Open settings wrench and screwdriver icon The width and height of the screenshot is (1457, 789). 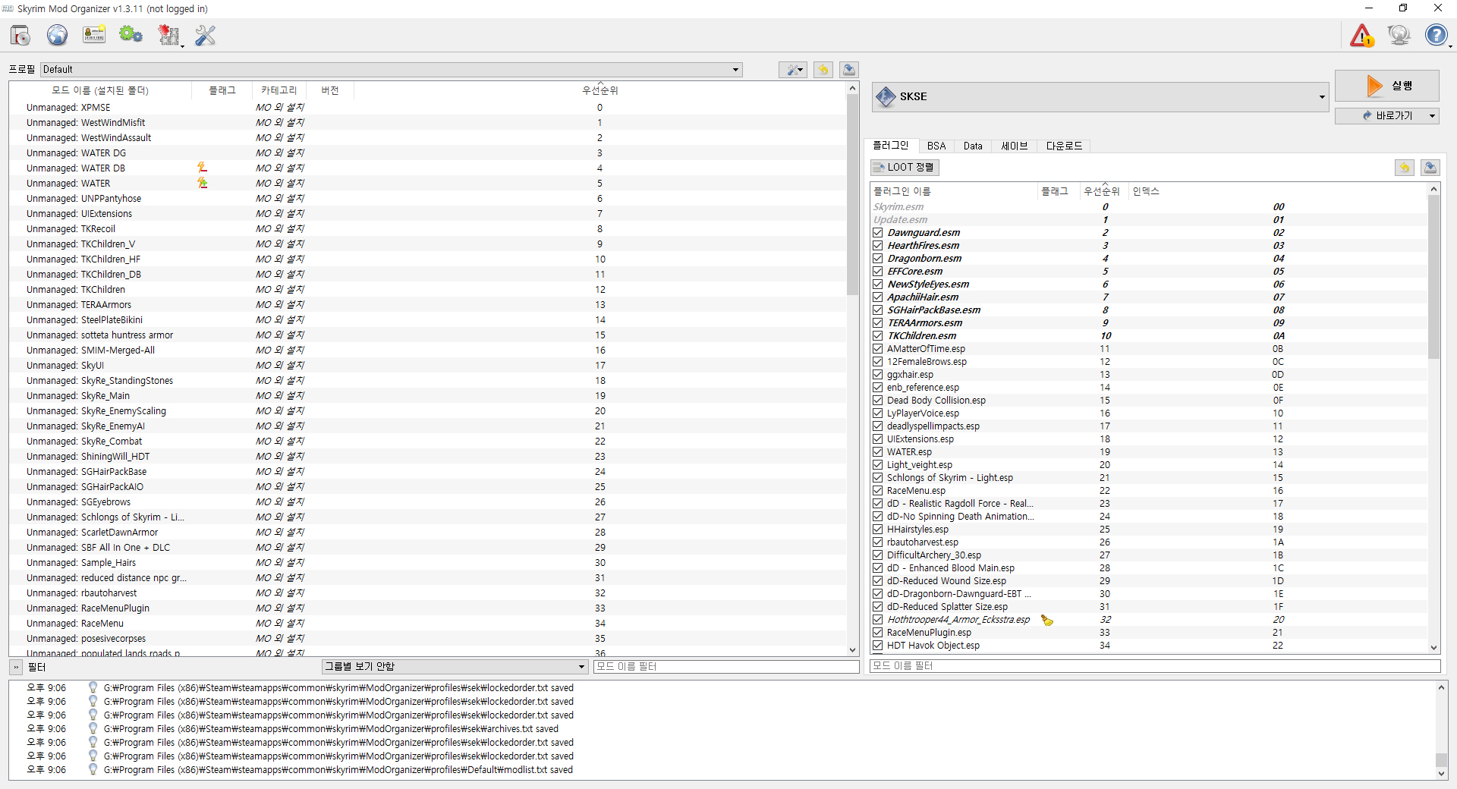point(206,35)
